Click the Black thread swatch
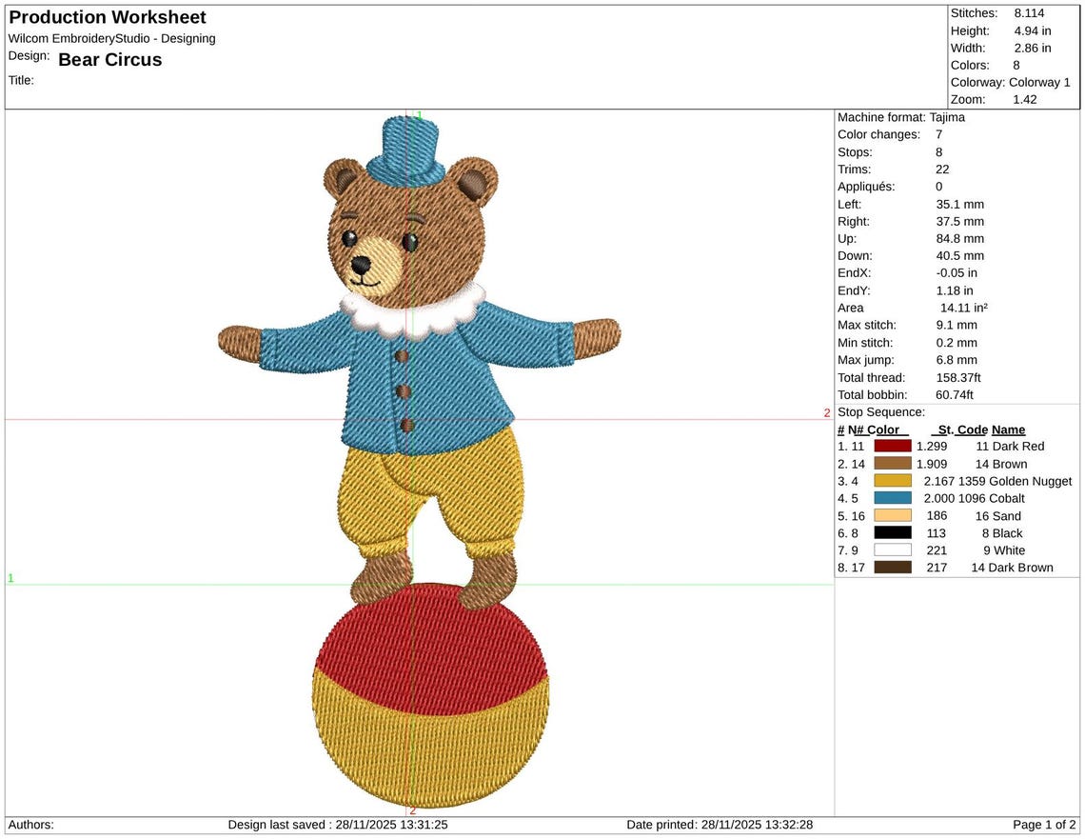The height and width of the screenshot is (839, 1085). point(893,533)
